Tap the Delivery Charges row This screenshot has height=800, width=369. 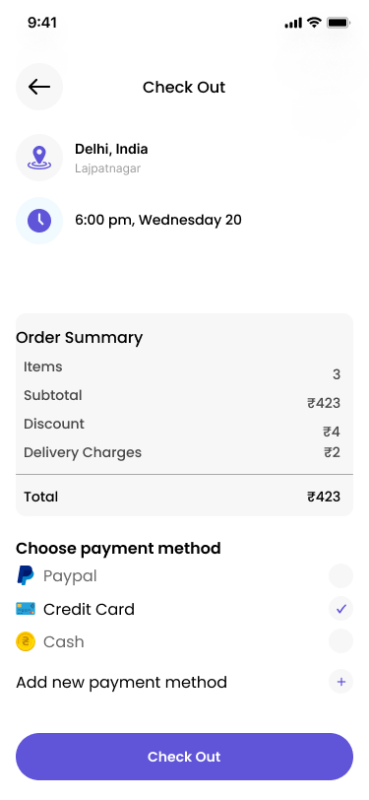tap(182, 453)
